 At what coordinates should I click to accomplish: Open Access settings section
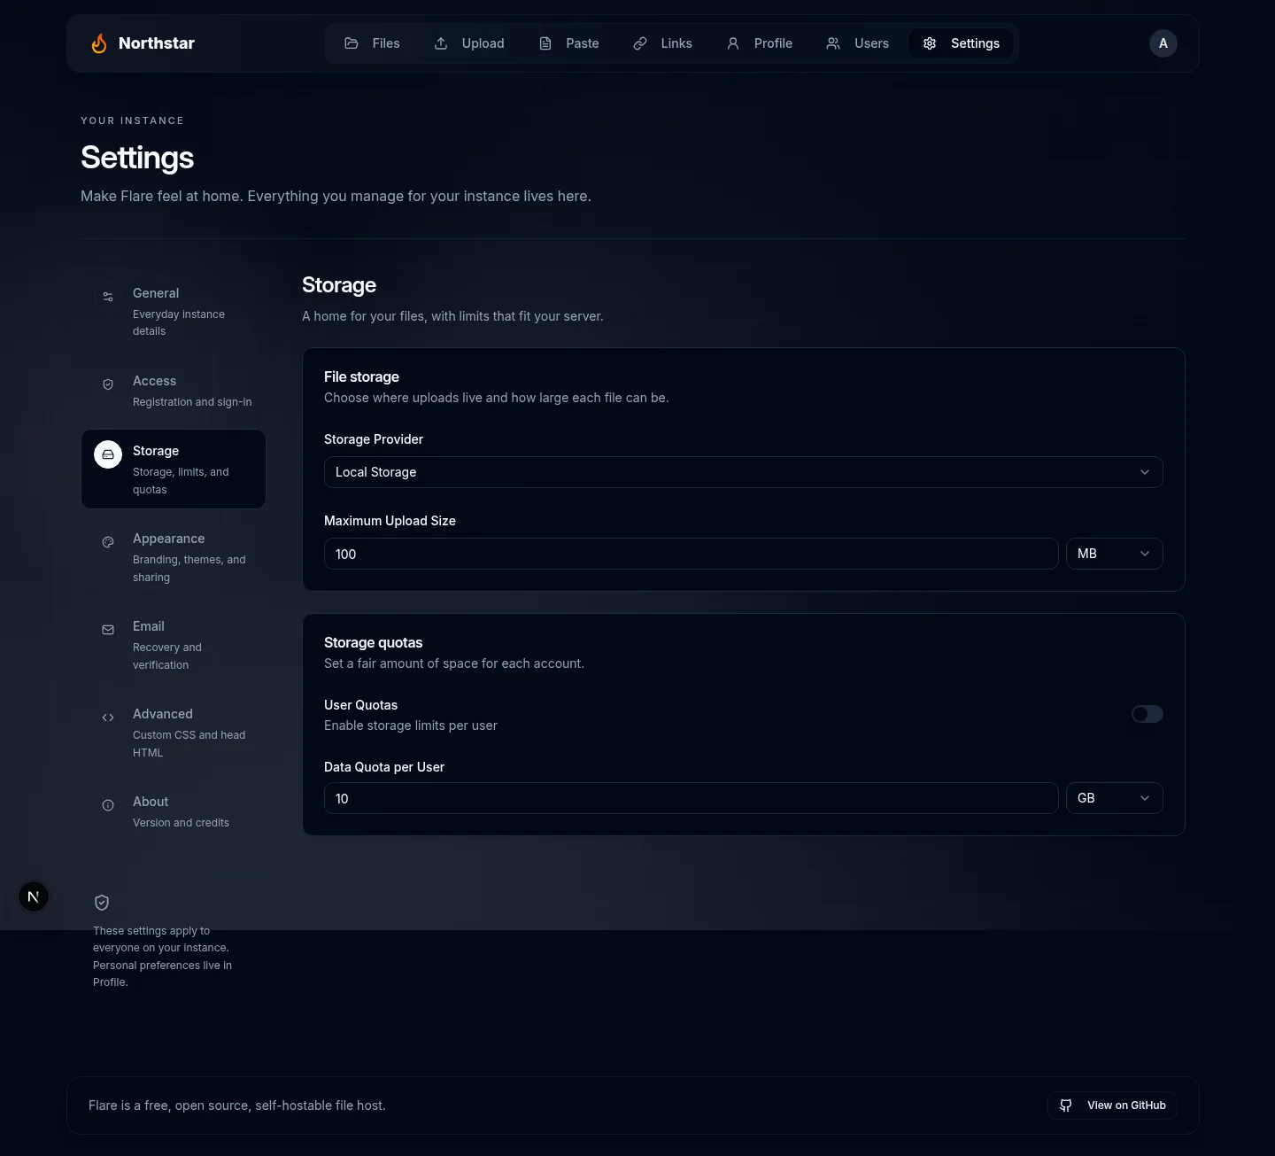coord(174,391)
